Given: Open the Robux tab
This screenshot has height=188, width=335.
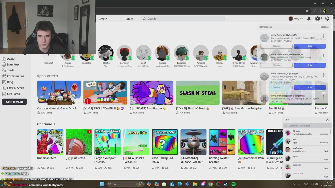Looking at the screenshot, I should (x=129, y=19).
